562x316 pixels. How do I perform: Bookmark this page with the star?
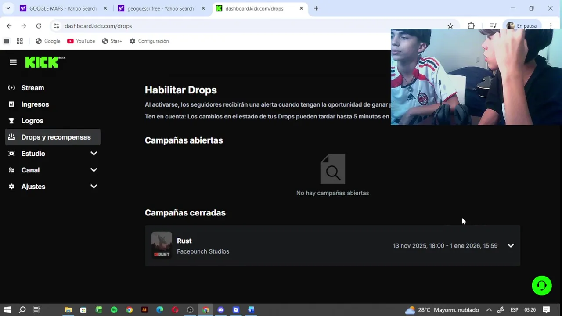450,26
